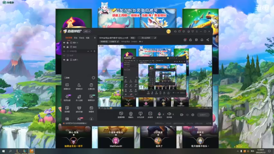Edit the announcement pill field with pencil
The width and height of the screenshot is (274, 154).
(x=147, y=38)
